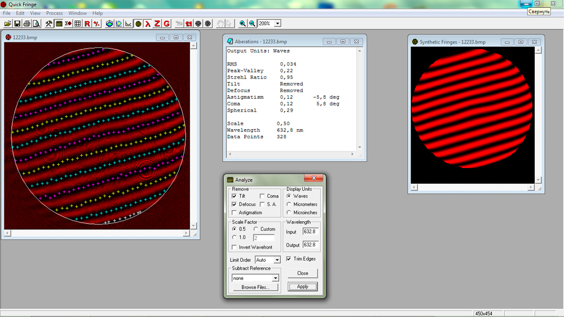Viewport: 564px width, 317px height.
Task: Open Print Preview from the toolbar
Action: pyautogui.click(x=36, y=24)
